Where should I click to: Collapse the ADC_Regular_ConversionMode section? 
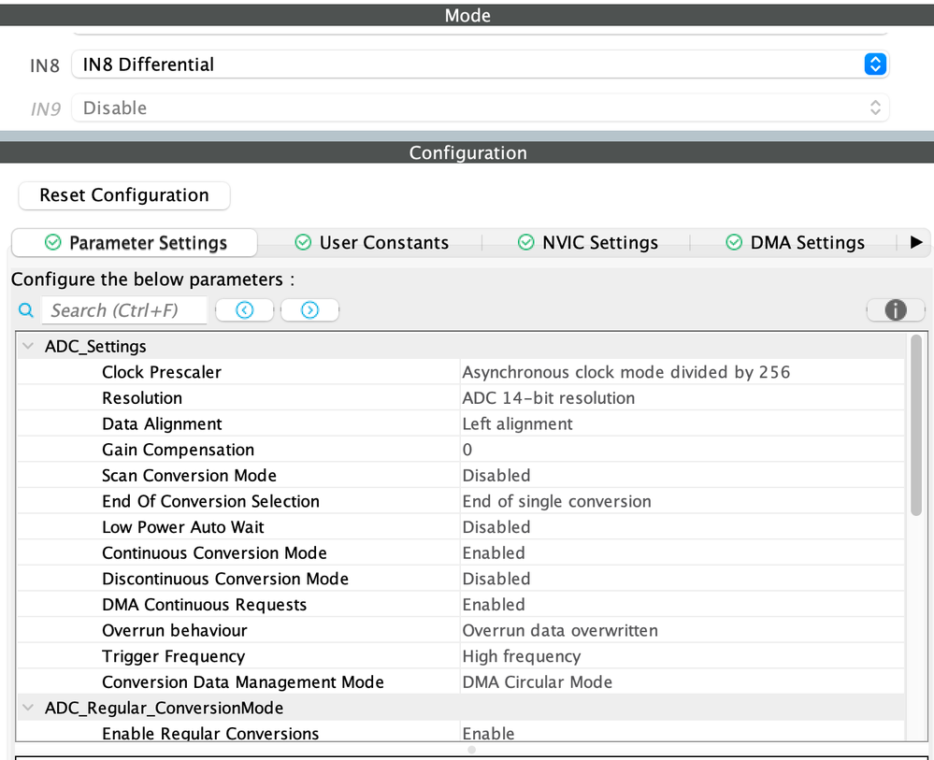click(x=27, y=708)
